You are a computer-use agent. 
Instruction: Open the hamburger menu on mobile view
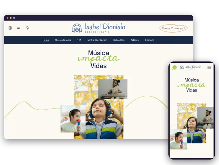209,68
